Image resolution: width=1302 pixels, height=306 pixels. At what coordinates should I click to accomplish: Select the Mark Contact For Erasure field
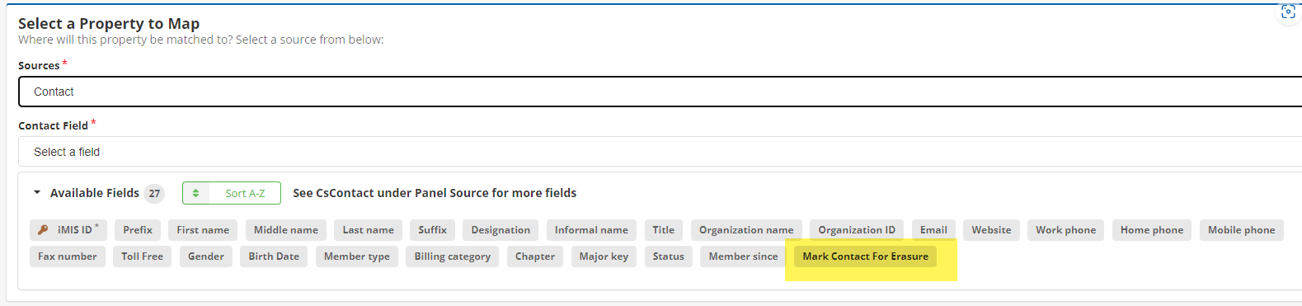click(865, 257)
